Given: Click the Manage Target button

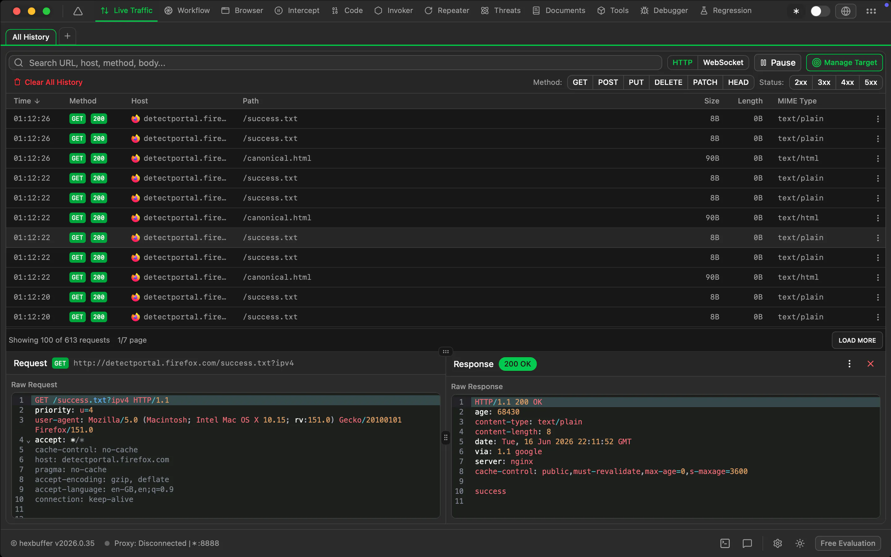Looking at the screenshot, I should click(x=844, y=63).
